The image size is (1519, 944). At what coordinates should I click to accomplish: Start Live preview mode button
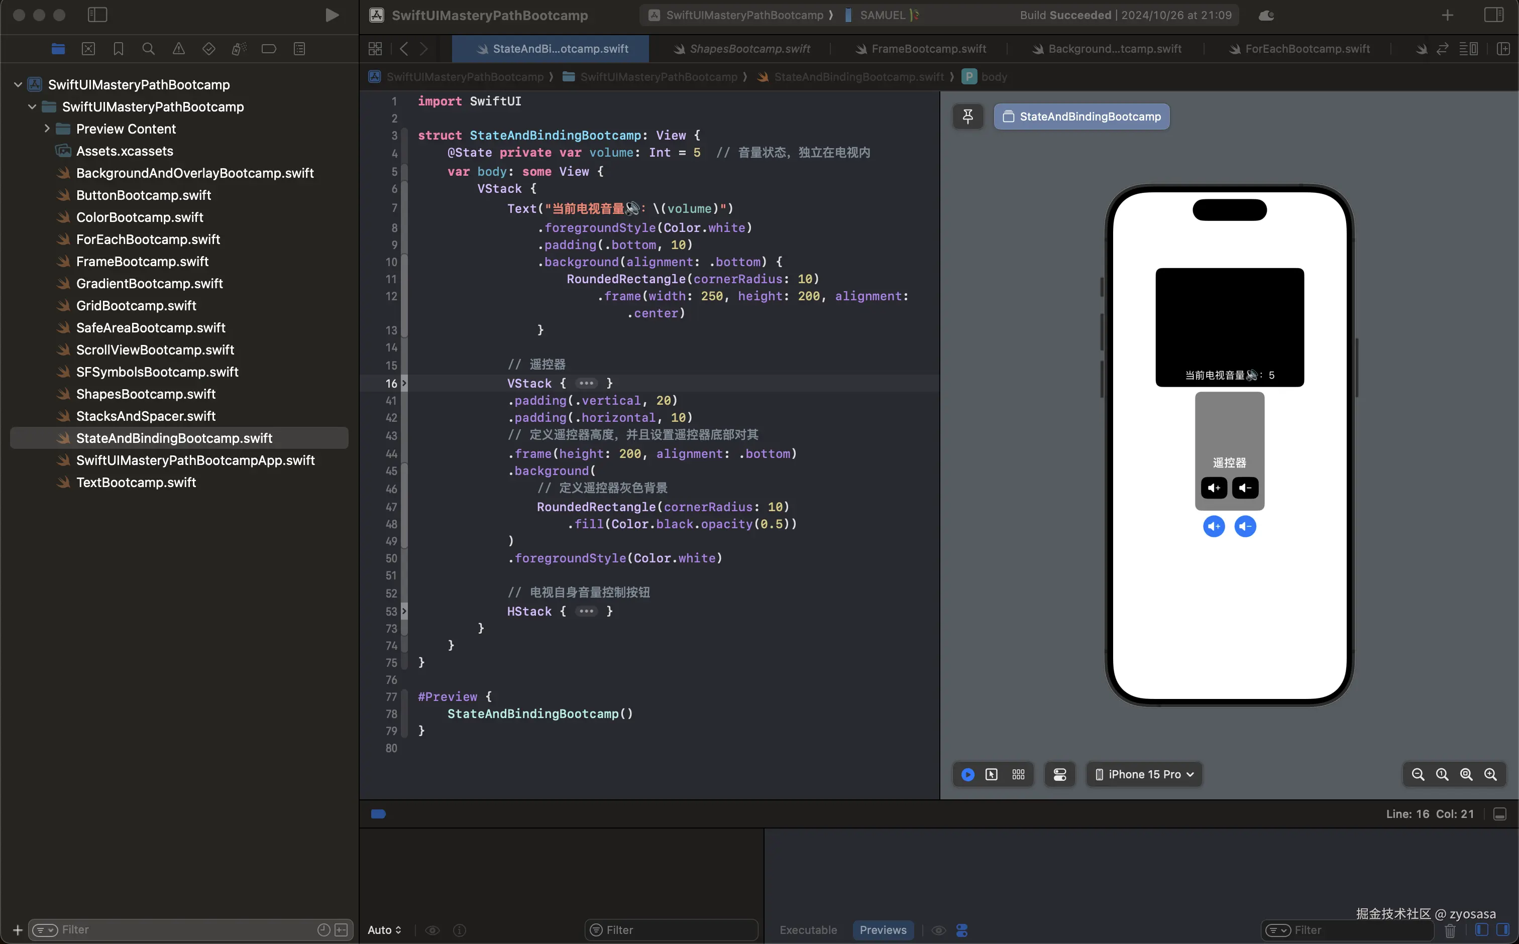(x=967, y=774)
